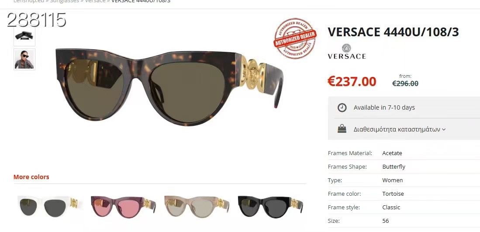The height and width of the screenshot is (232, 480).
Task: Click the red Authorized Dealer stamp badge
Action: 295,38
